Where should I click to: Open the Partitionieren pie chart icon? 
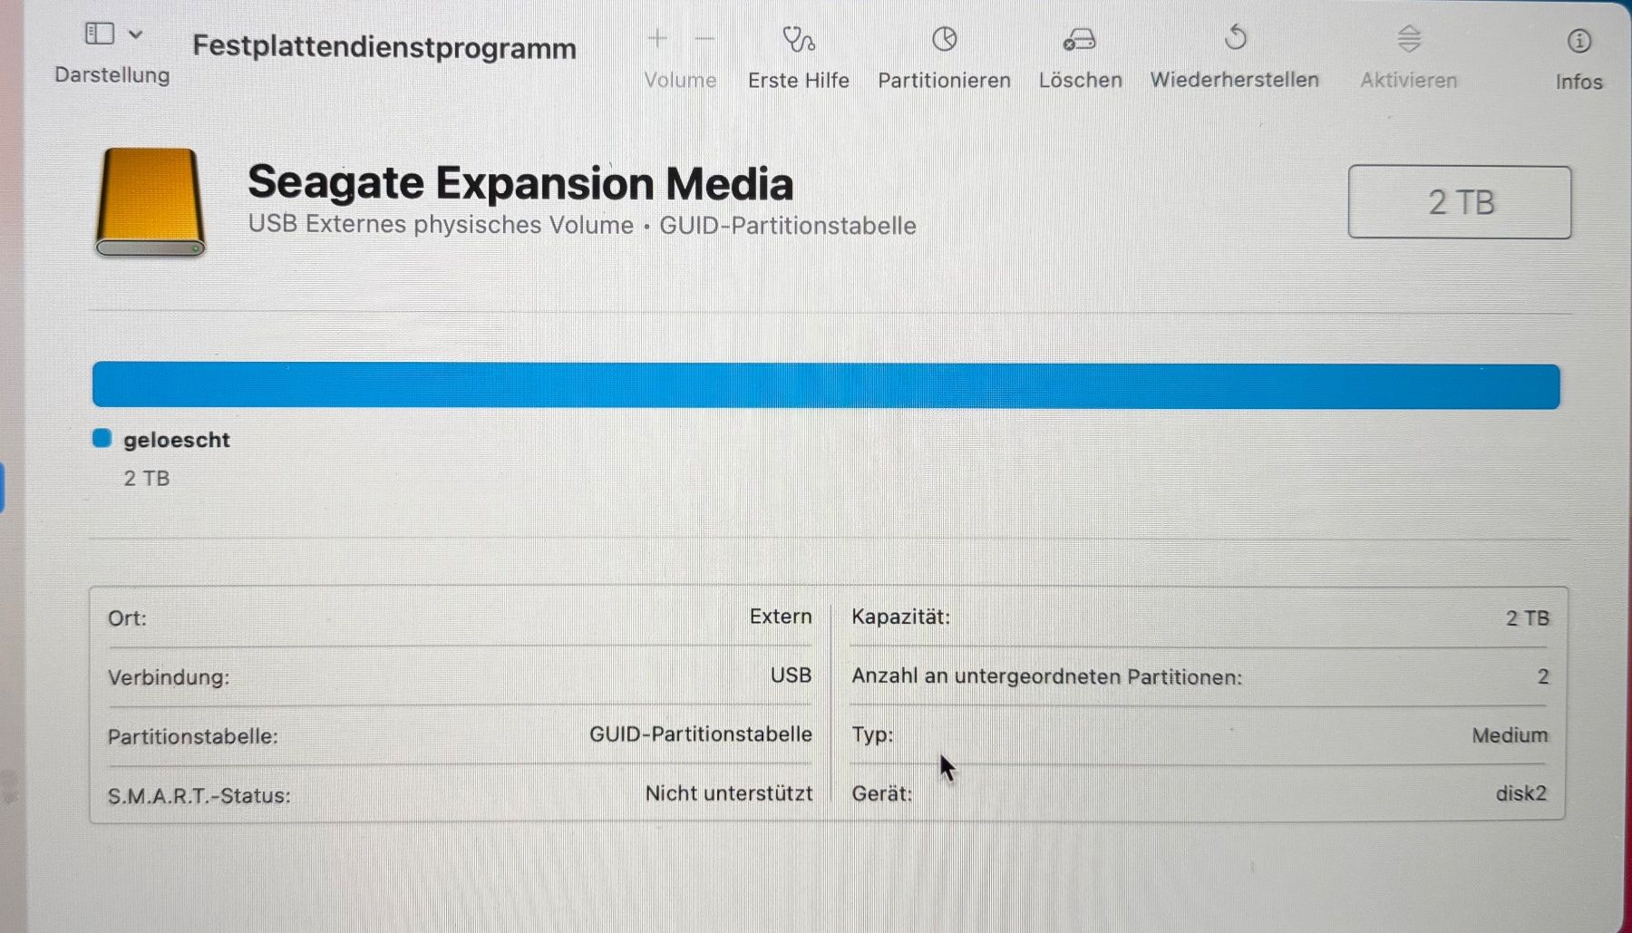944,39
